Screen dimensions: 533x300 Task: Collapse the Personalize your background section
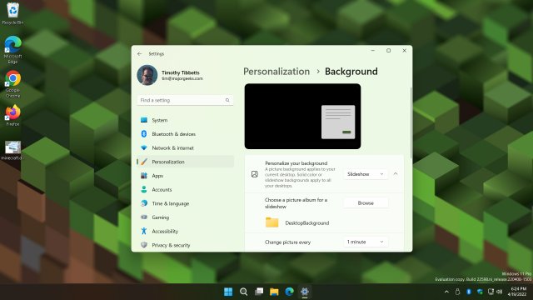396,174
